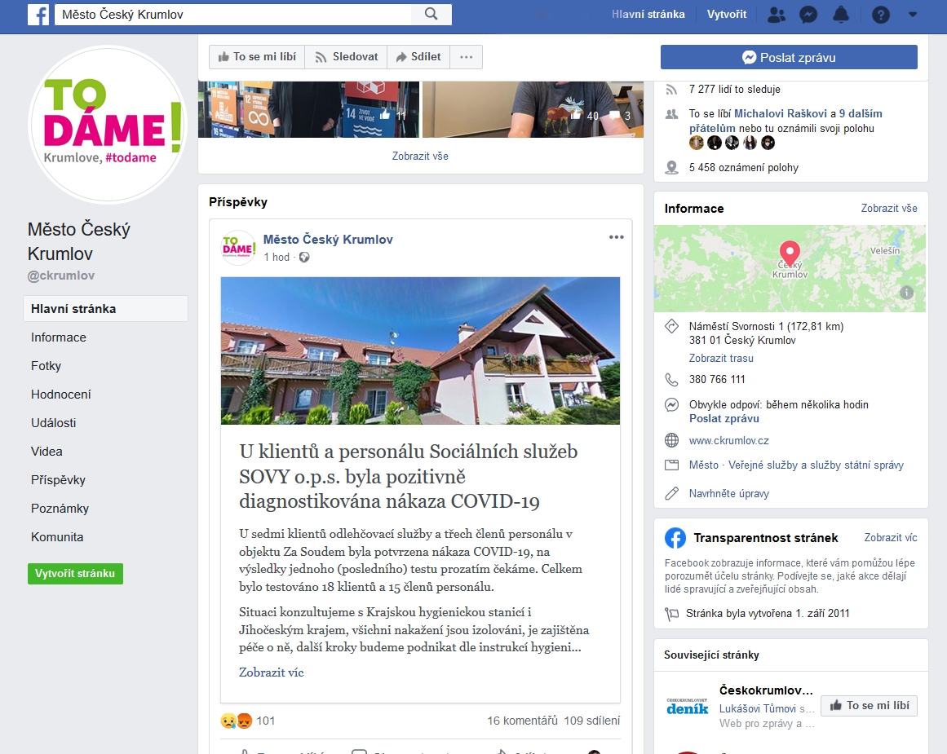This screenshot has width=947, height=754.
Task: Open the Messenger icon in top bar
Action: tap(808, 15)
